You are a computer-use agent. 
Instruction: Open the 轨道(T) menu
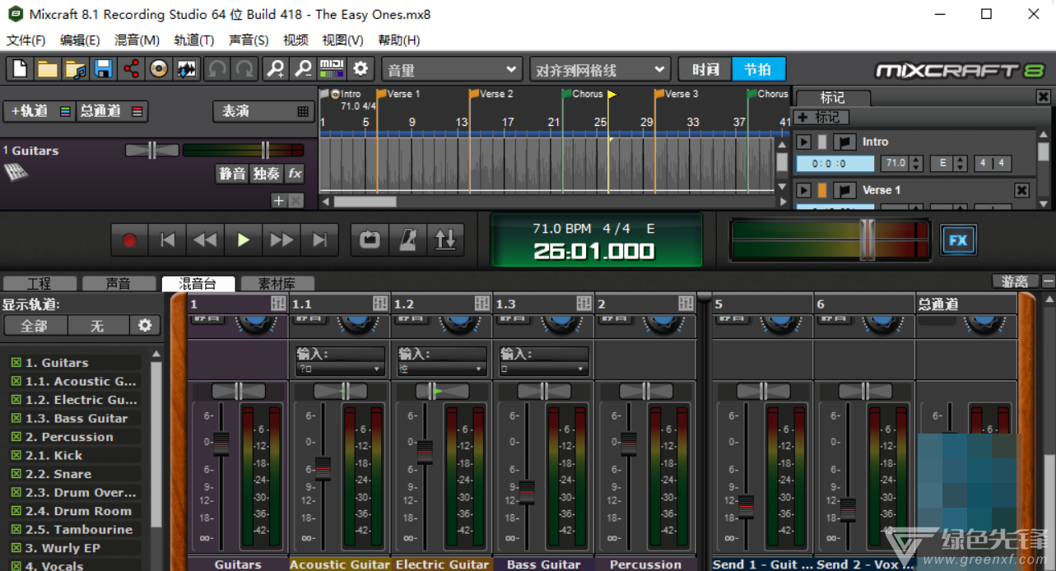pyautogui.click(x=194, y=40)
